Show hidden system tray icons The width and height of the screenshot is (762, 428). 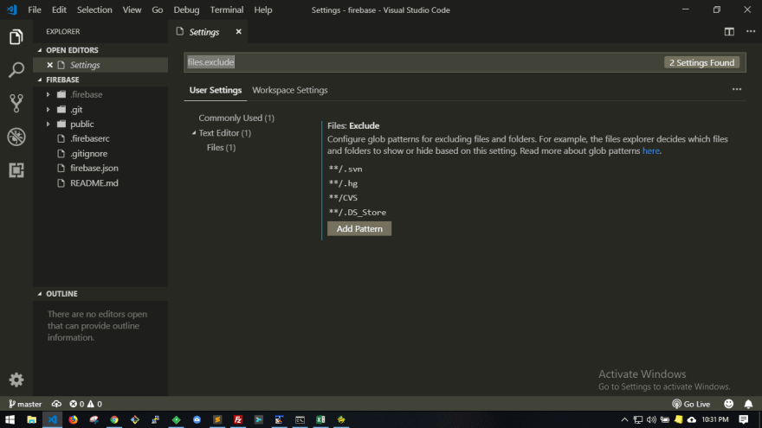coord(624,419)
